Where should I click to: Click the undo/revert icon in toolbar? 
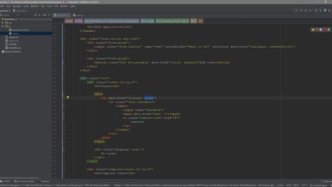point(329,10)
